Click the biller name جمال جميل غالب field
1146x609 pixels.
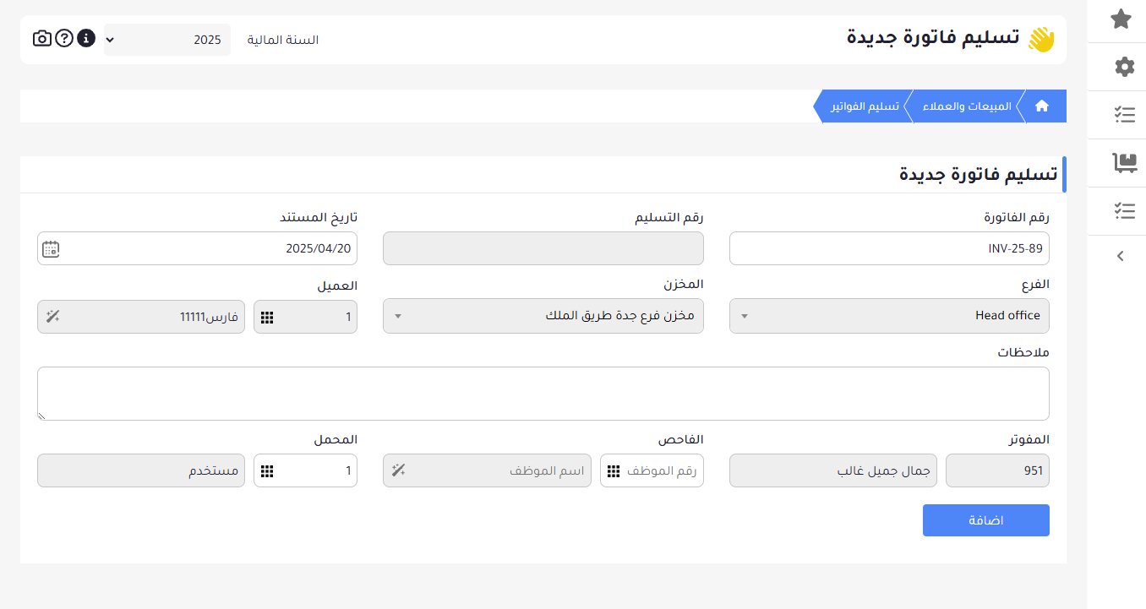[833, 470]
